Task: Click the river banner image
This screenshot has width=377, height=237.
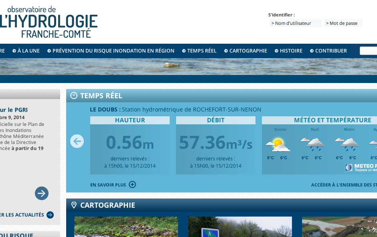Action: tap(188, 67)
